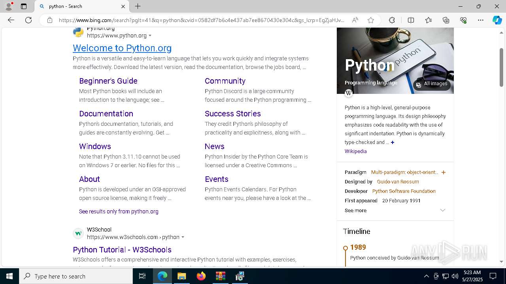Open the Favorites list icon
506x284 pixels.
429,20
